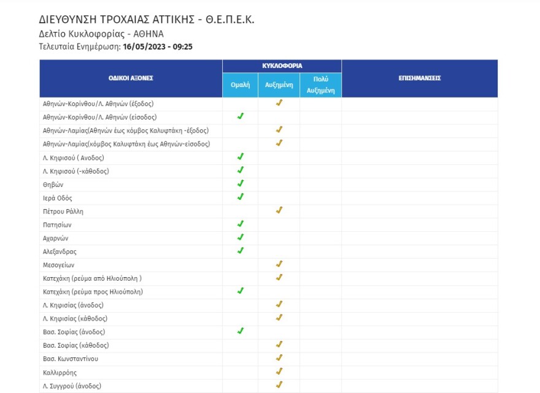Click yellow checkmark for Λ. Κηφισίας (άνοδος)
Screen dimensions: 540x393
[279, 304]
